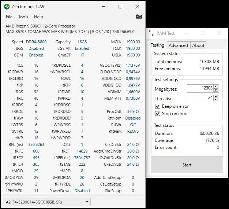Viewport: 229px width, 209px height.
Task: Click the Free memory 13994 MB value
Action: tap(210, 68)
